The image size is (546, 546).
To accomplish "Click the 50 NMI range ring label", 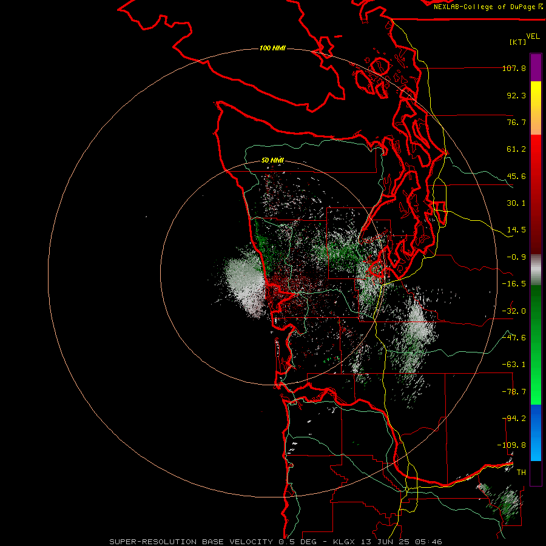I will click(272, 161).
